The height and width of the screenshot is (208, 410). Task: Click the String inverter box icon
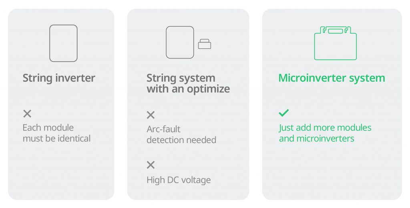pos(63,43)
